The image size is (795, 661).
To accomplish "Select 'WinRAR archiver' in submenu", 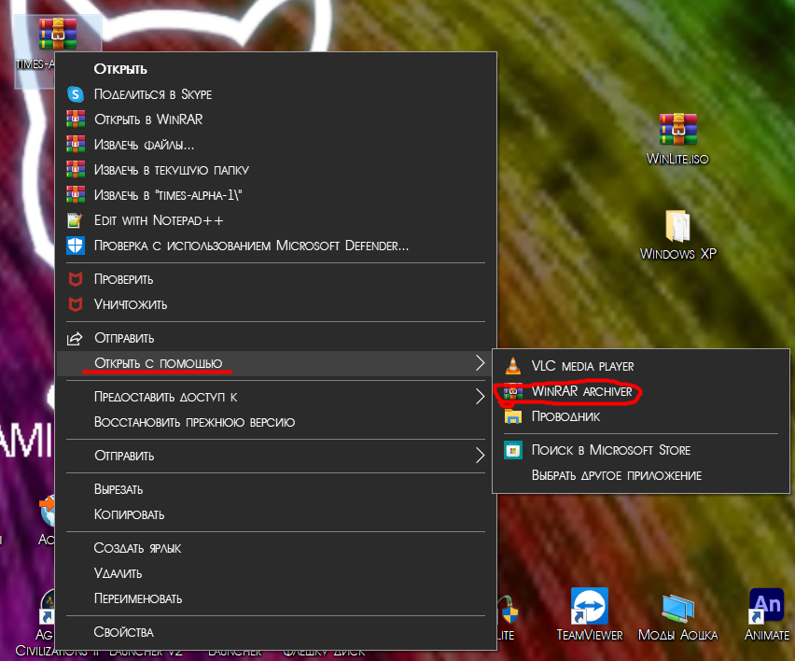I will 641,391.
